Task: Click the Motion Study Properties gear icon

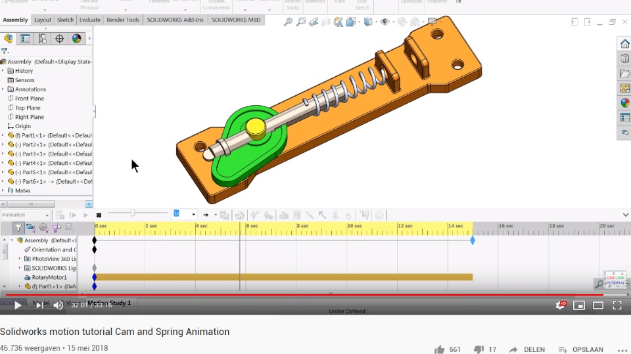Action: tap(379, 215)
